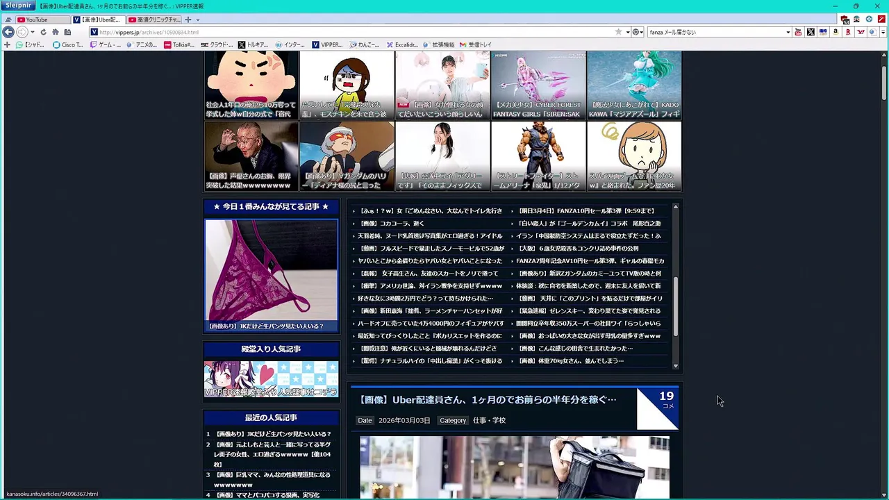
Task: Search with the X engine icon
Action: [811, 32]
